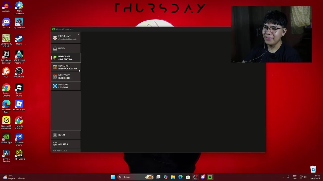Click the Ajustes sliders icon

[55, 144]
